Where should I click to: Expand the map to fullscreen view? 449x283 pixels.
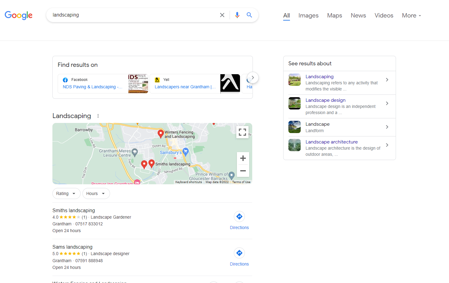[x=242, y=132]
